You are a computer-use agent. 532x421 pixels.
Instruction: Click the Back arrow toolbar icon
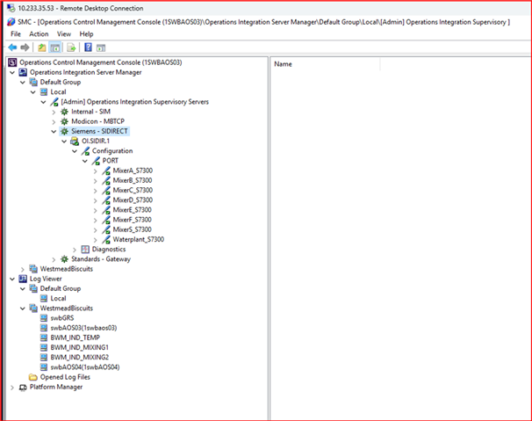click(x=12, y=47)
